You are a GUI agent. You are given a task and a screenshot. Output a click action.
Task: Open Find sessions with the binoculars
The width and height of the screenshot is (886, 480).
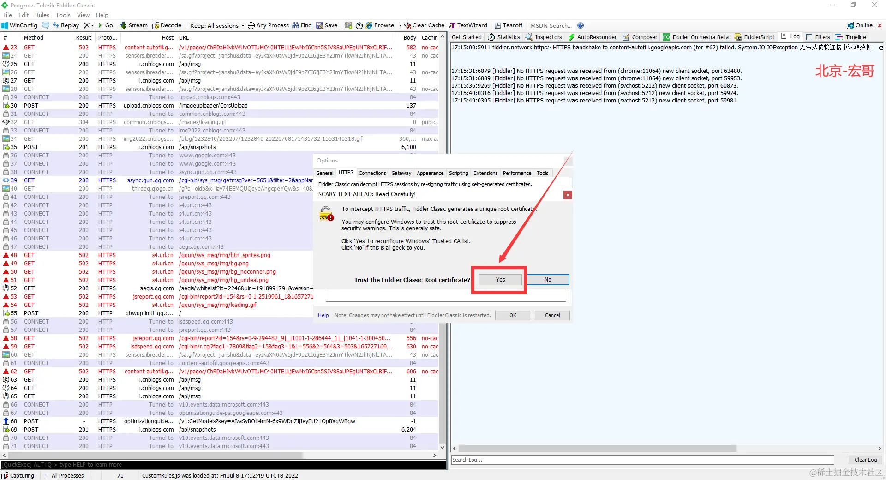click(x=302, y=25)
